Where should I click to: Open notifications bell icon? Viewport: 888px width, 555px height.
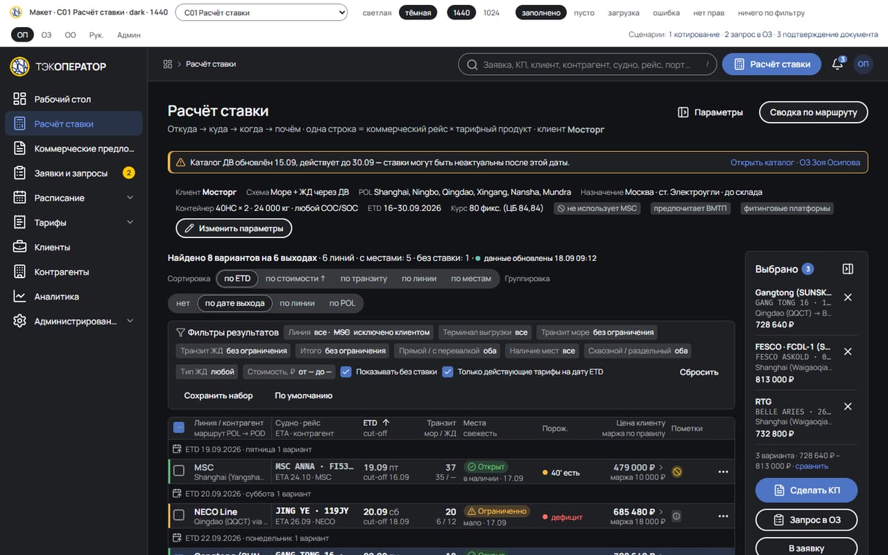(x=838, y=64)
